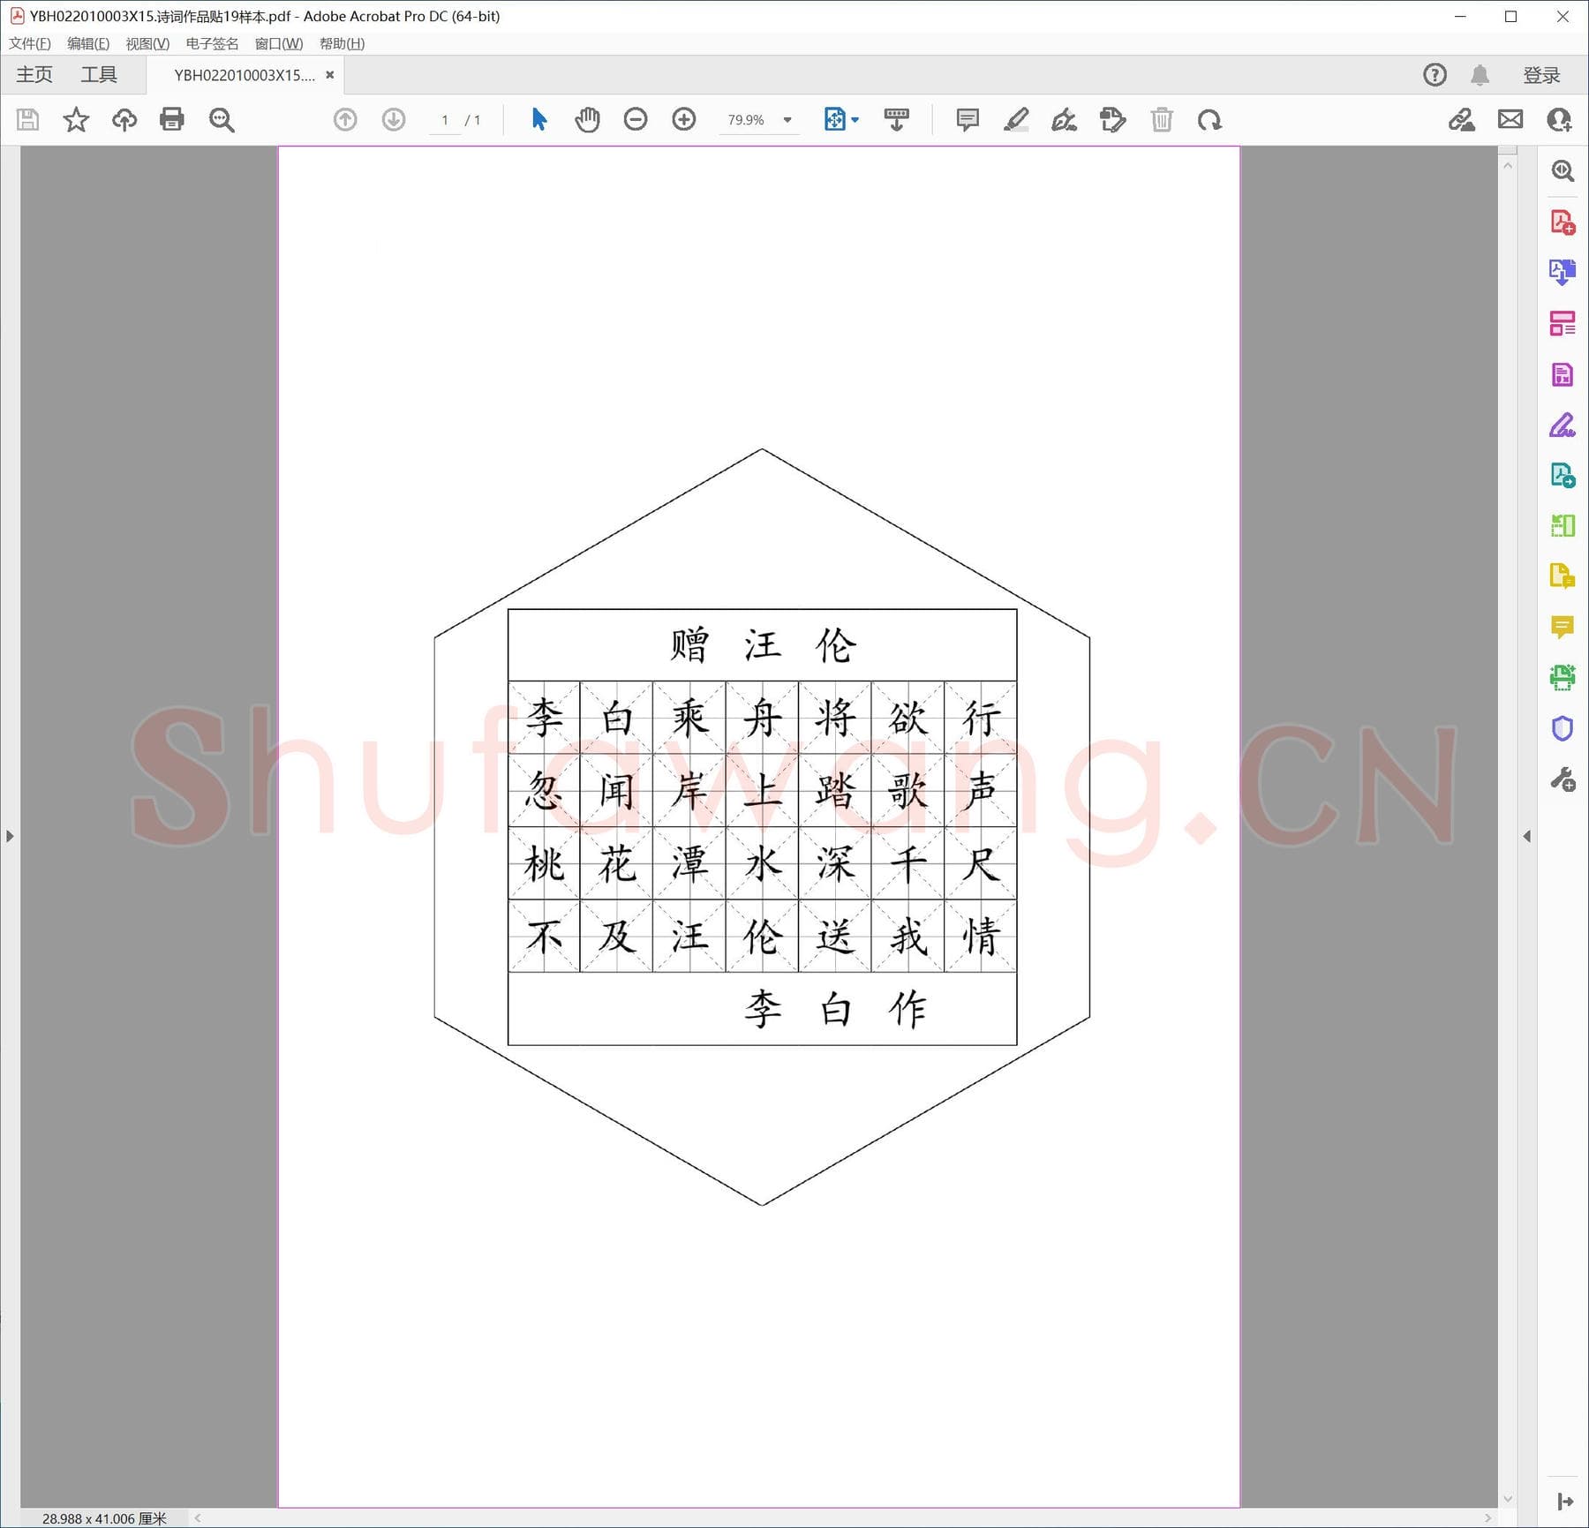Upload the file to cloud storage
Viewport: 1589px width, 1528px height.
(x=124, y=119)
